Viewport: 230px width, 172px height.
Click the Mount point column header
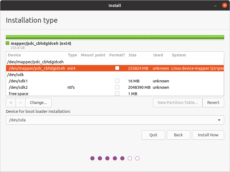pos(93,55)
